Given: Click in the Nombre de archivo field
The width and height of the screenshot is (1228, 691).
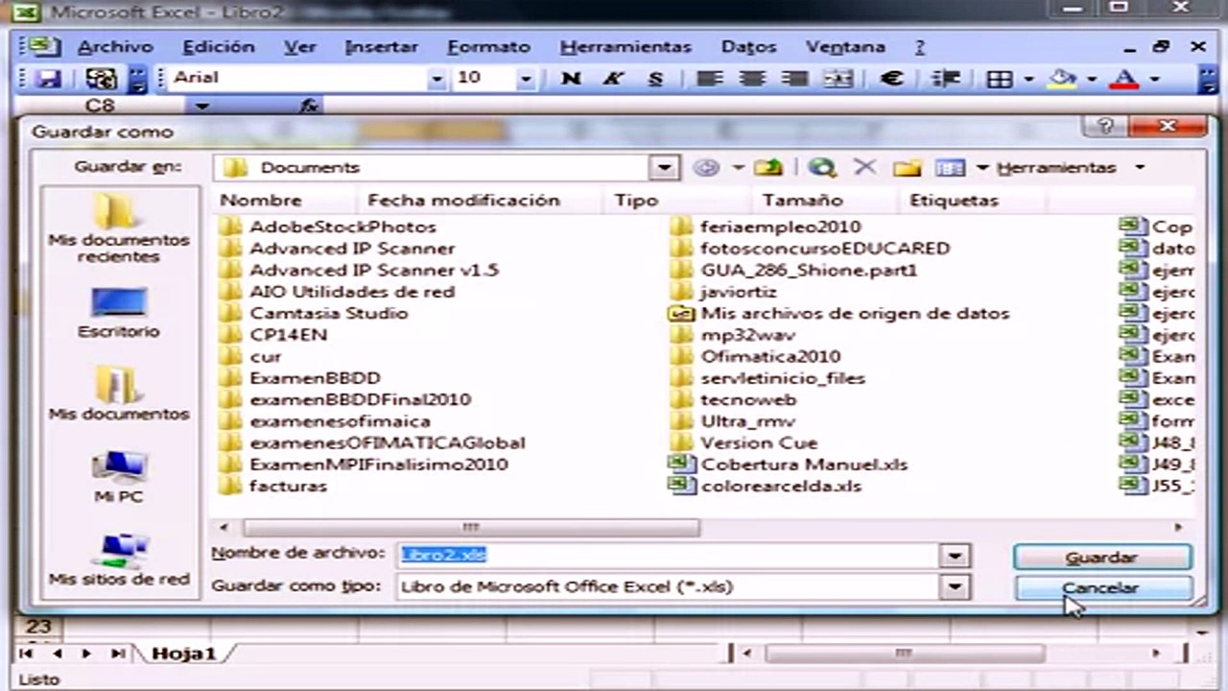Looking at the screenshot, I should (x=668, y=556).
